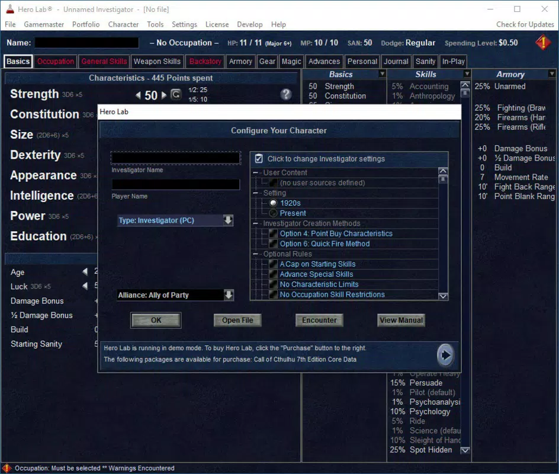Viewport: 559px width, 474px height.
Task: Click the Purchase arrow button in demo notice
Action: [445, 355]
